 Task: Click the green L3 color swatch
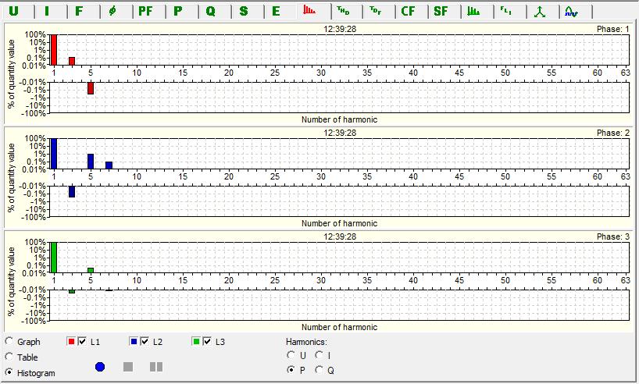[x=196, y=341]
